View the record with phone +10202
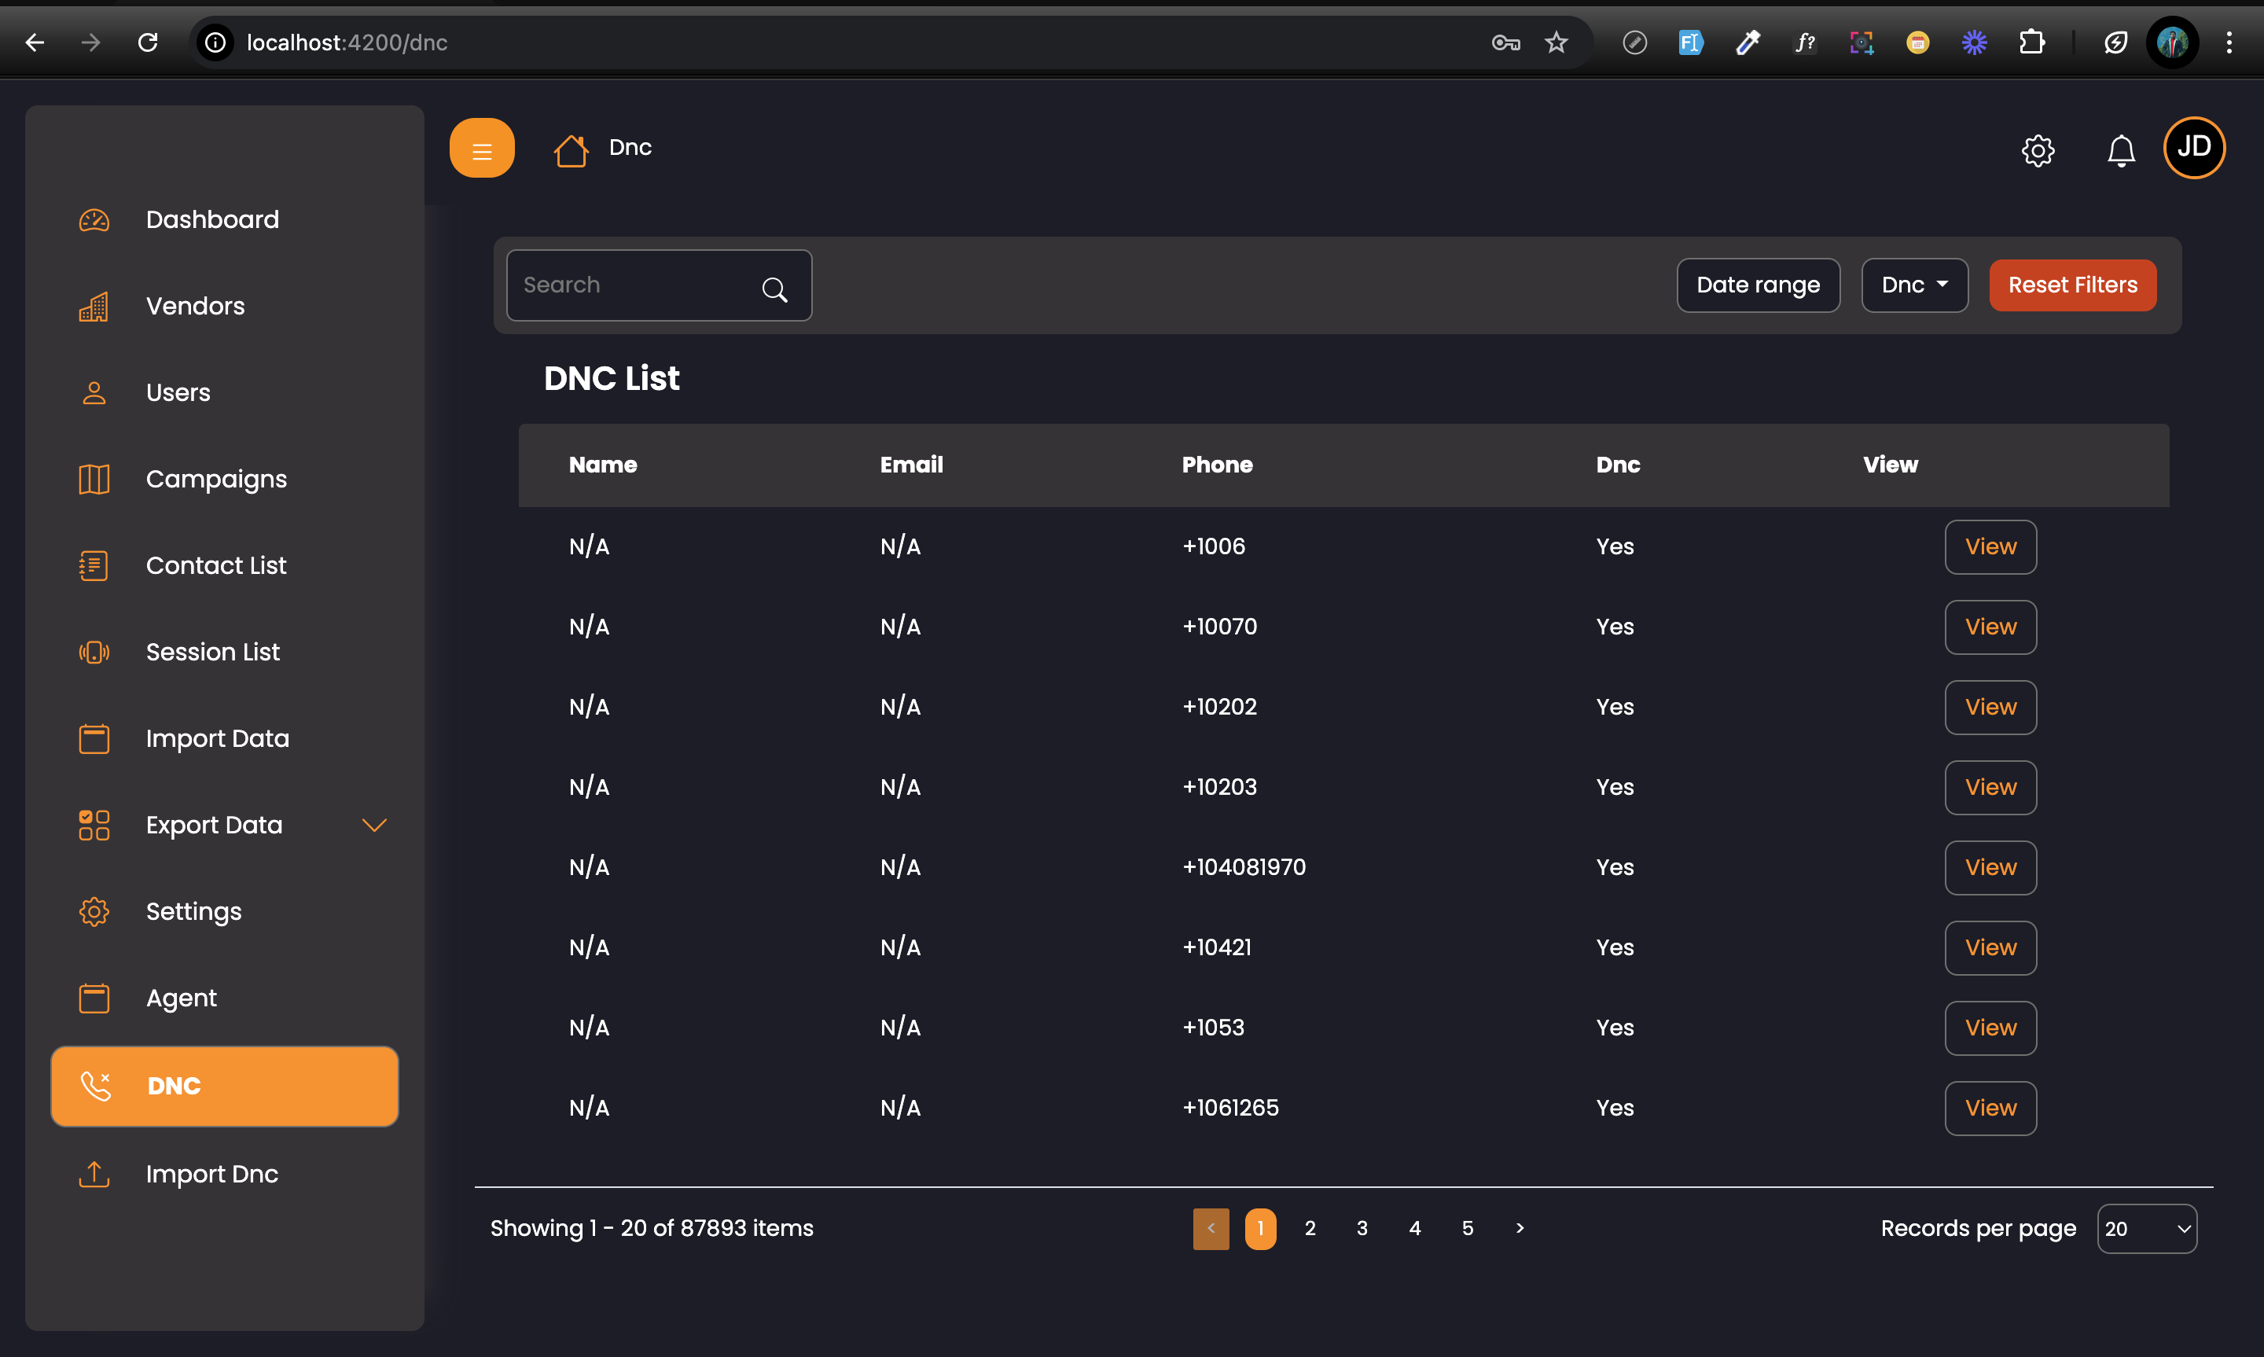 (x=1990, y=708)
